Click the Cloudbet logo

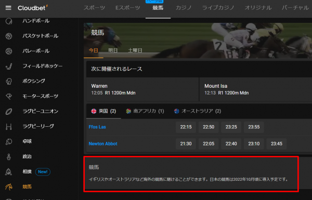tap(33, 8)
